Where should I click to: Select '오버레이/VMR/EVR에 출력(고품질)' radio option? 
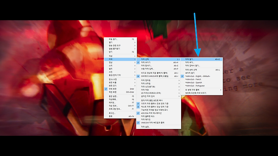click(159, 76)
